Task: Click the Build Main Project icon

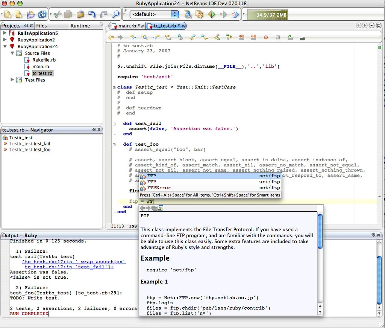Action: click(188, 15)
